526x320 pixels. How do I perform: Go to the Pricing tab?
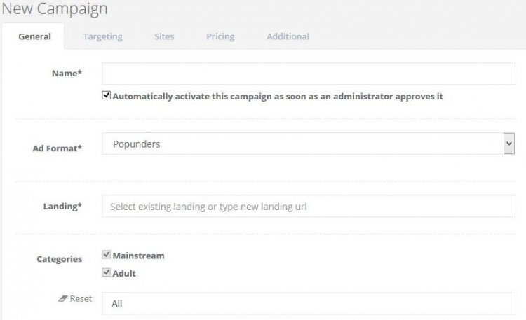coord(220,36)
